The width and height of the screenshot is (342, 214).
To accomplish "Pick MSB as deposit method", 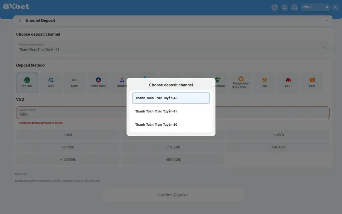I will 288,83.
